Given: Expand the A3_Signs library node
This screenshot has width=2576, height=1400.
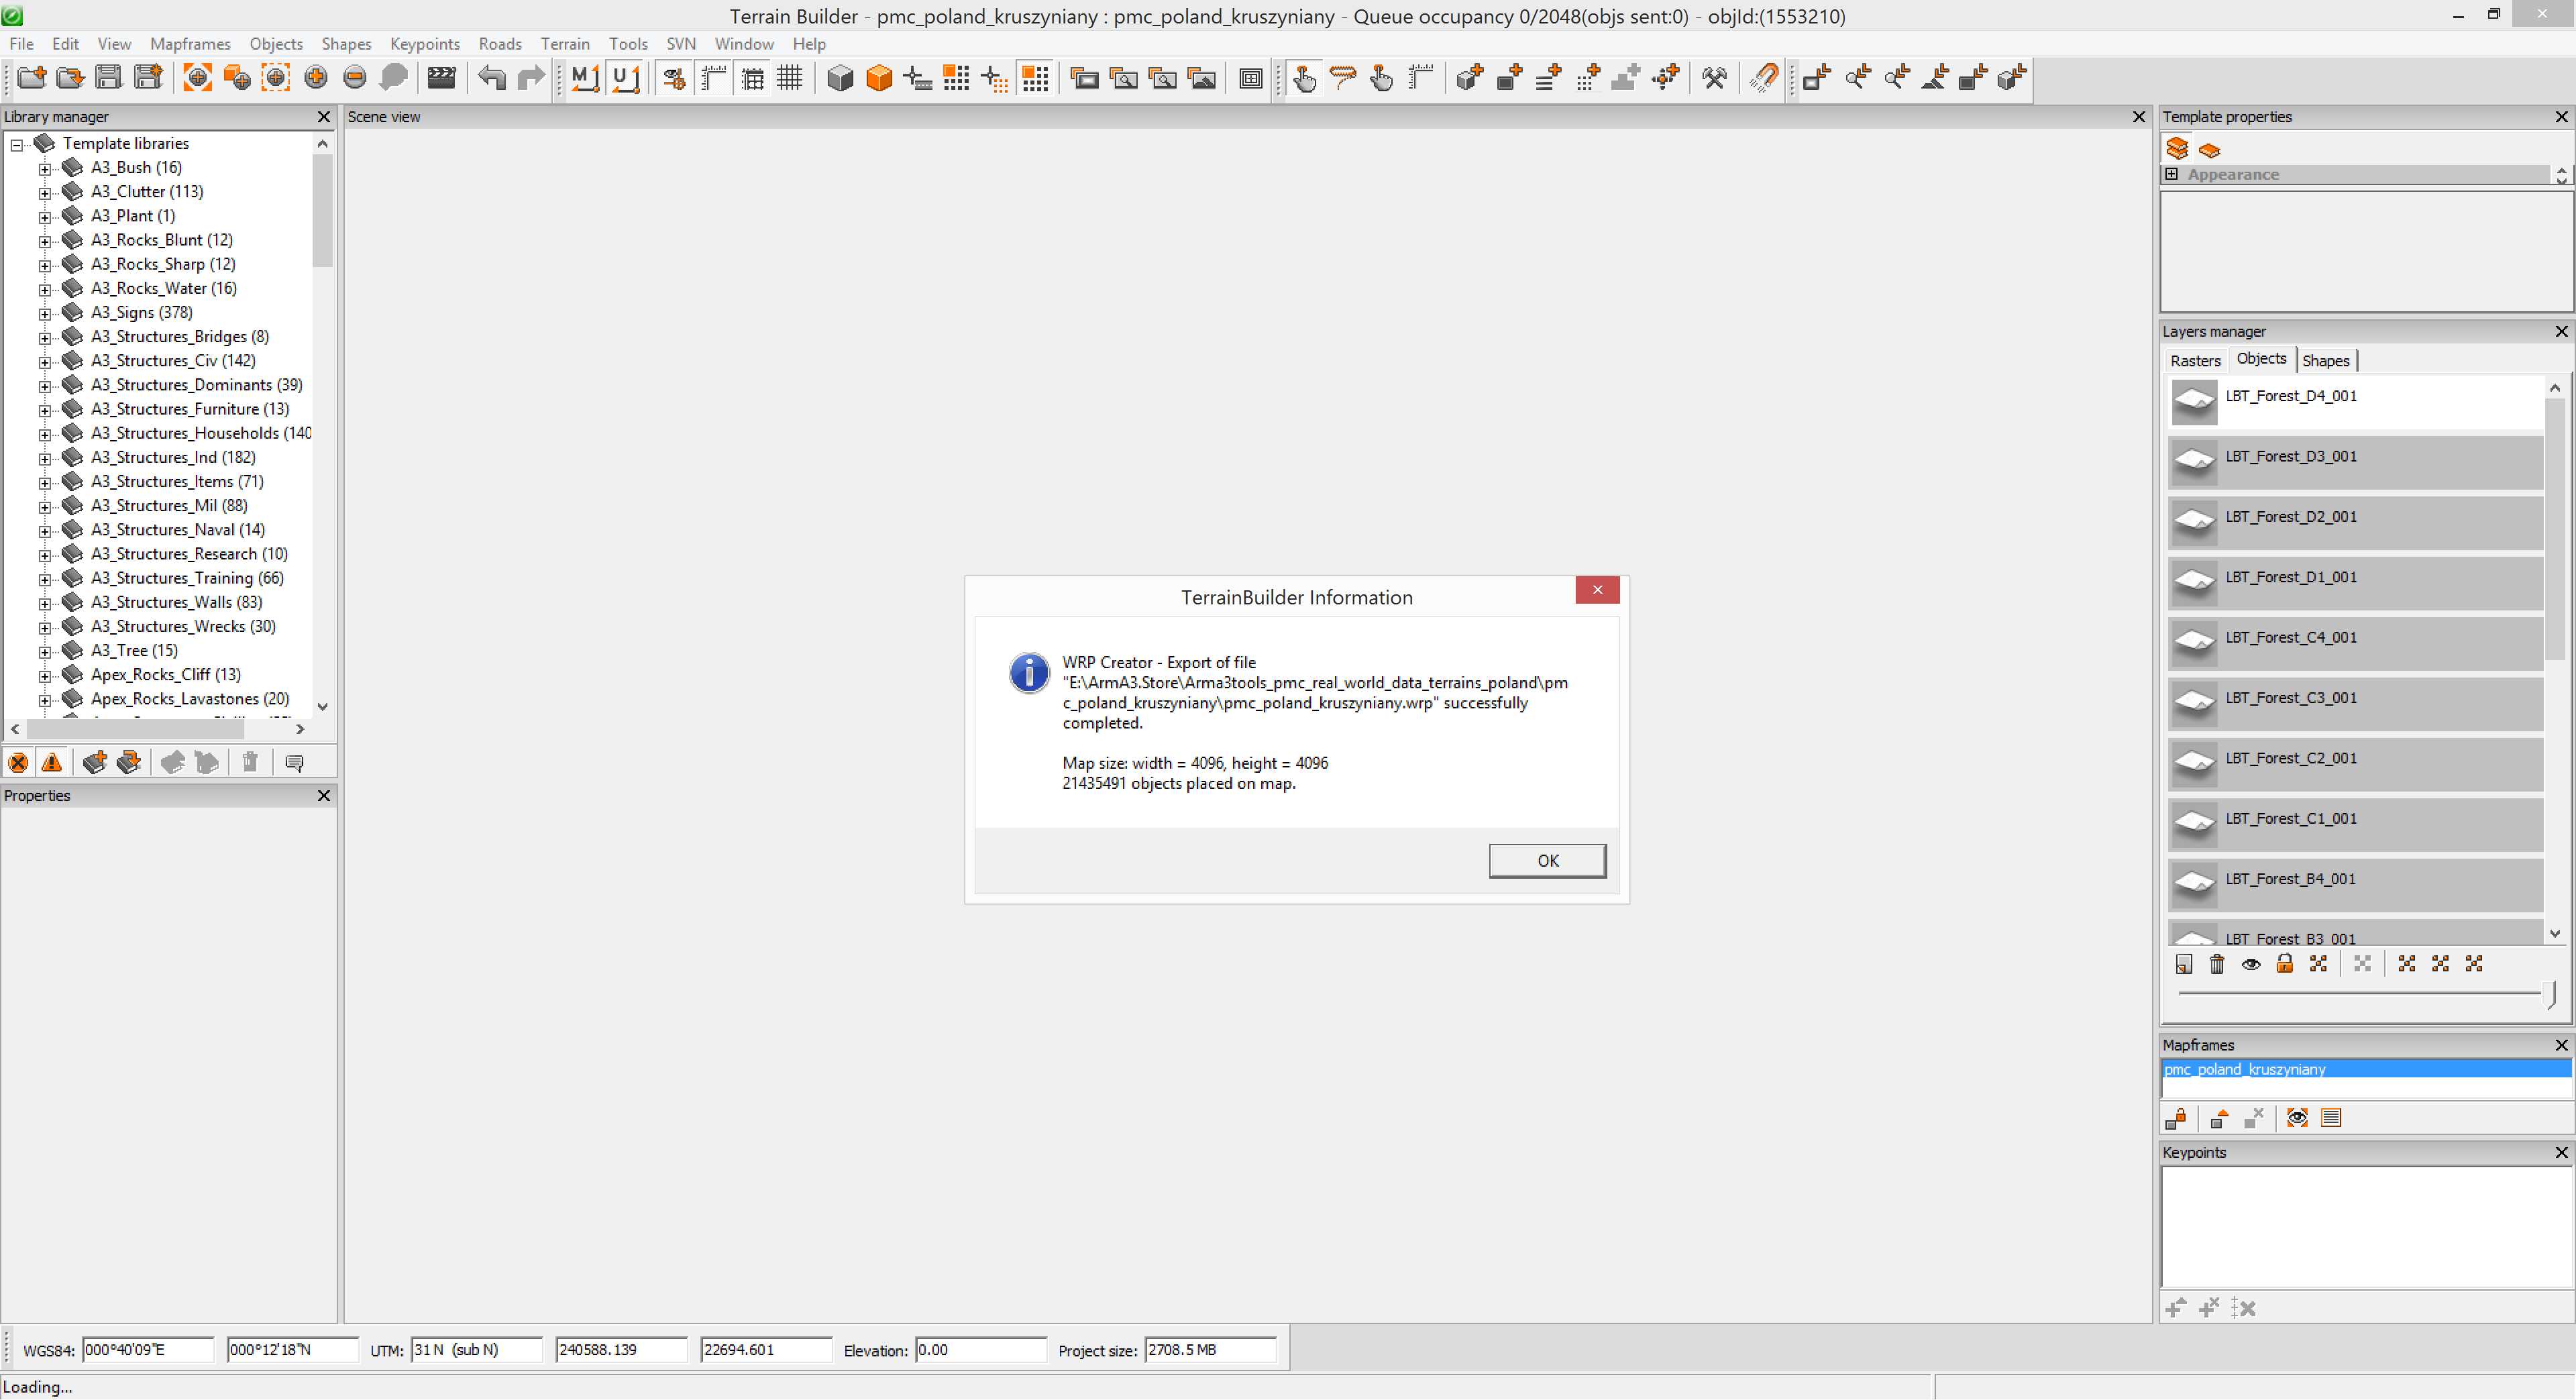Looking at the screenshot, I should (x=45, y=314).
